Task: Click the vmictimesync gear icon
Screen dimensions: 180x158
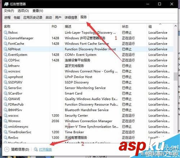Action: pos(6,126)
